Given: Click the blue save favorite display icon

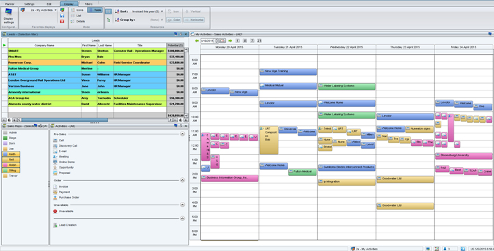Looking at the screenshot, I should (x=62, y=16).
